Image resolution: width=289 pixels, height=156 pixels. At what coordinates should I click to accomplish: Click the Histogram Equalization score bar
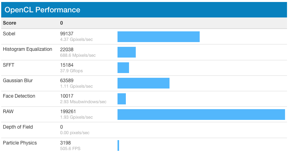(x=127, y=52)
